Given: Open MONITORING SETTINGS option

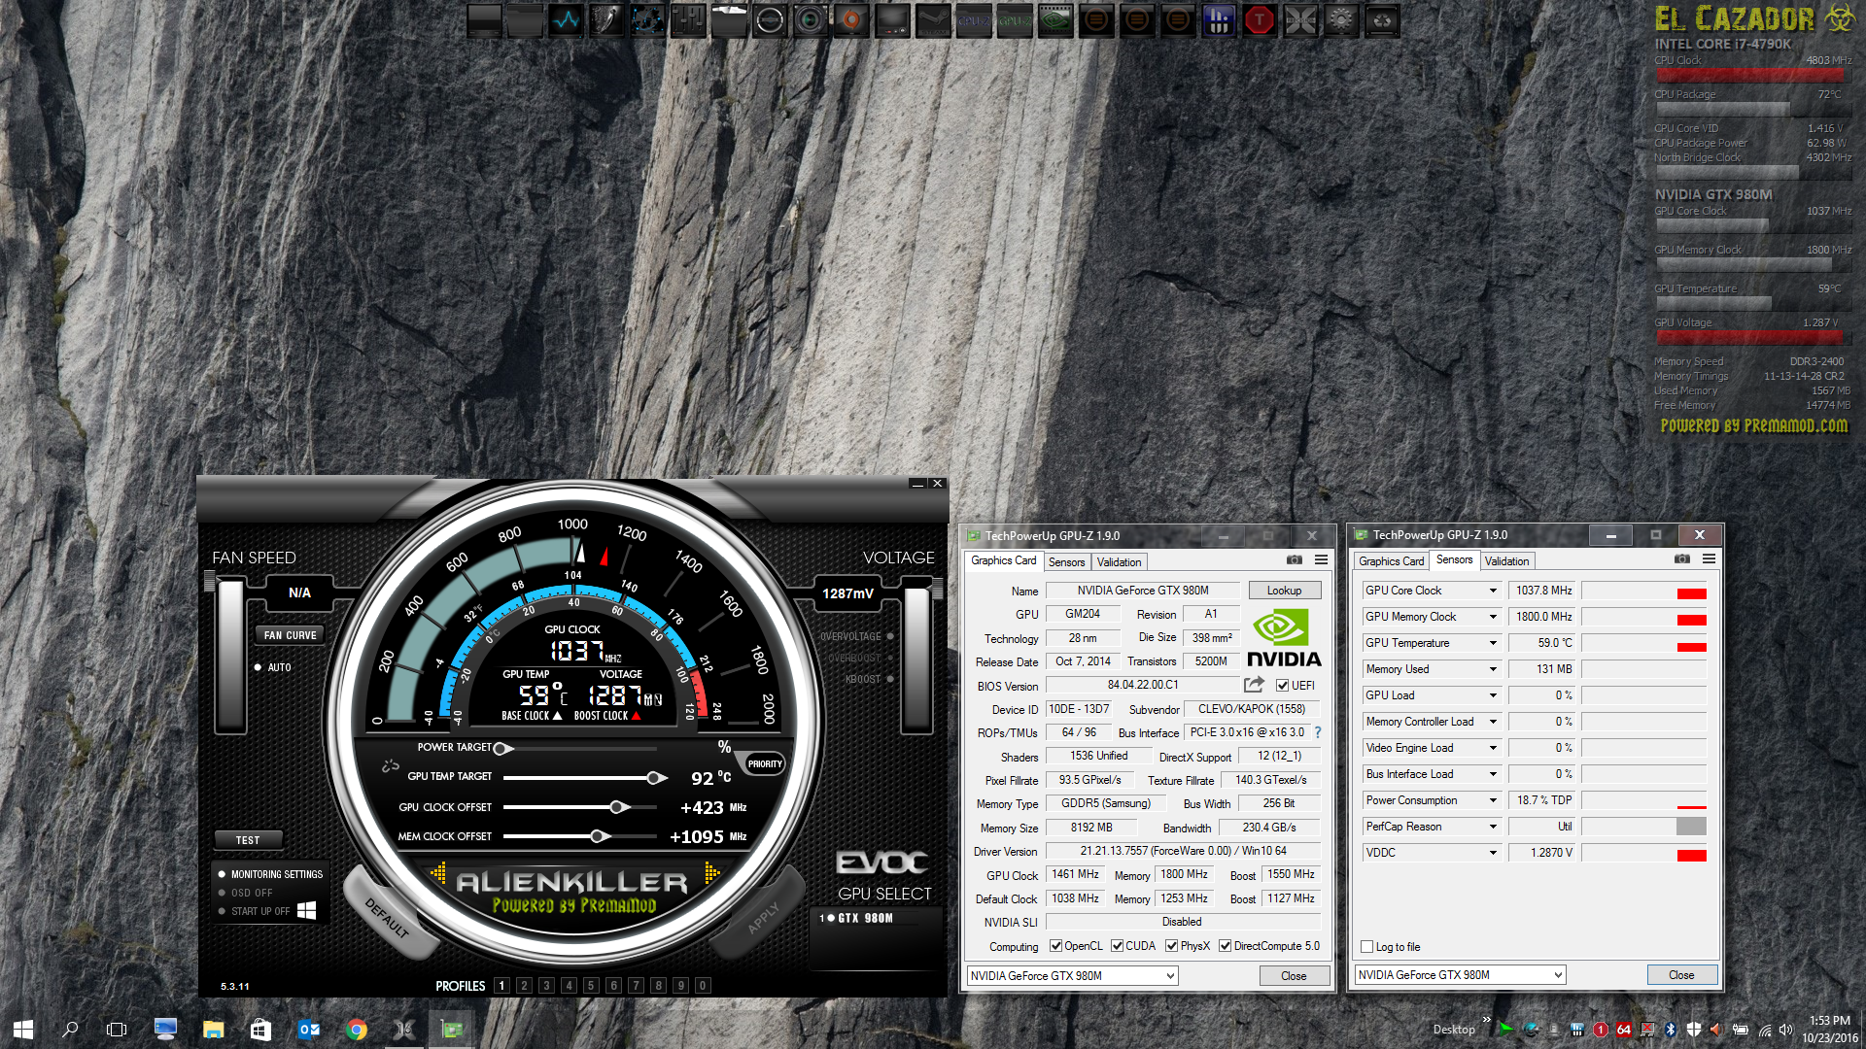Looking at the screenshot, I should click(x=270, y=874).
